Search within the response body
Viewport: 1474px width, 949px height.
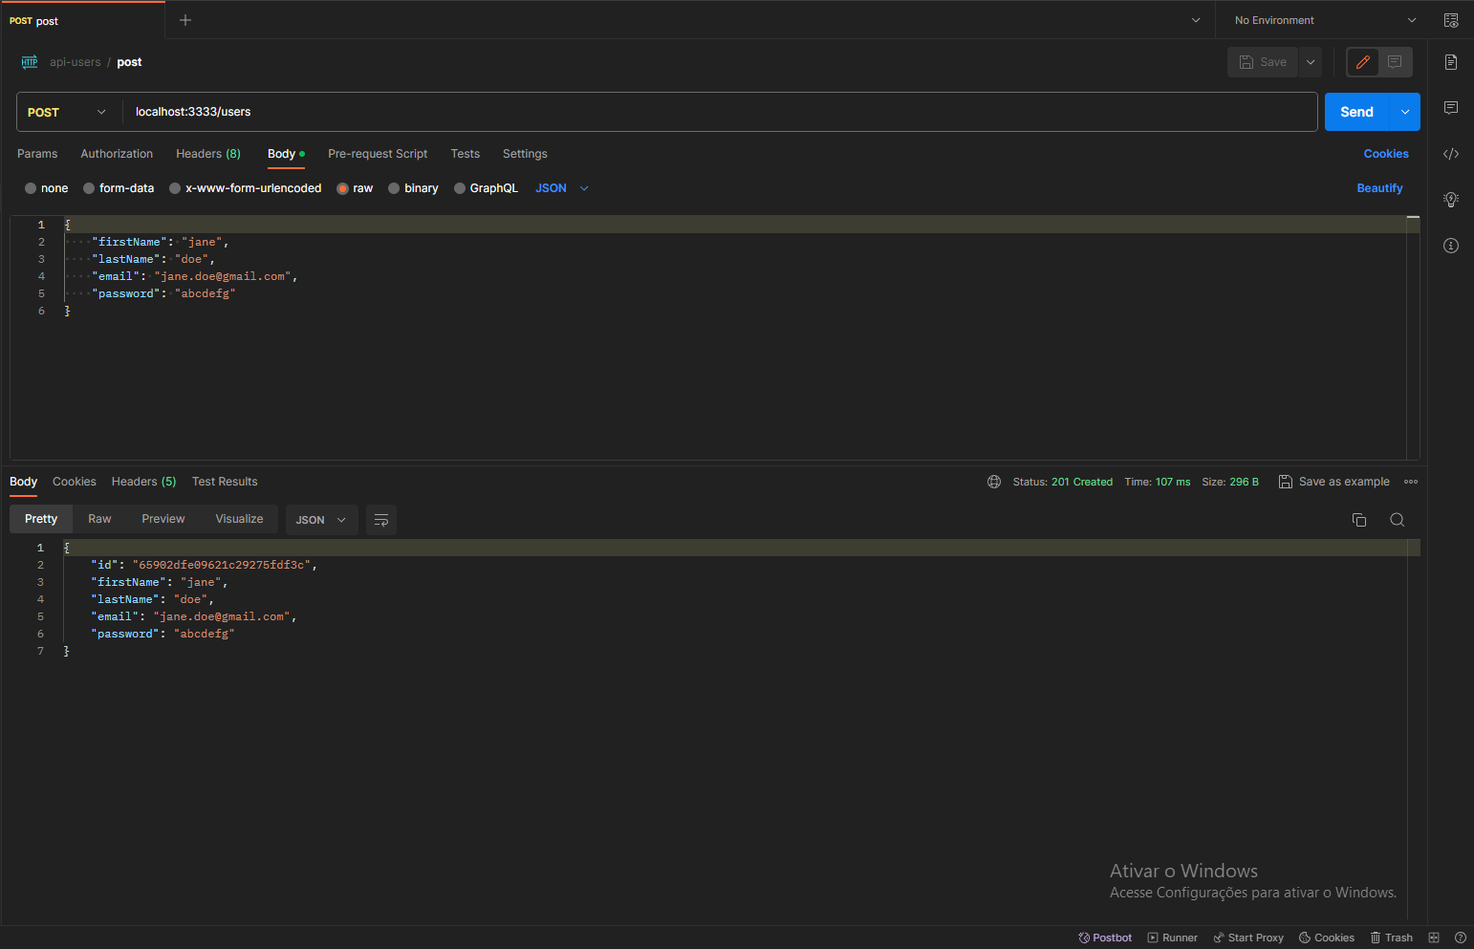[x=1398, y=520]
